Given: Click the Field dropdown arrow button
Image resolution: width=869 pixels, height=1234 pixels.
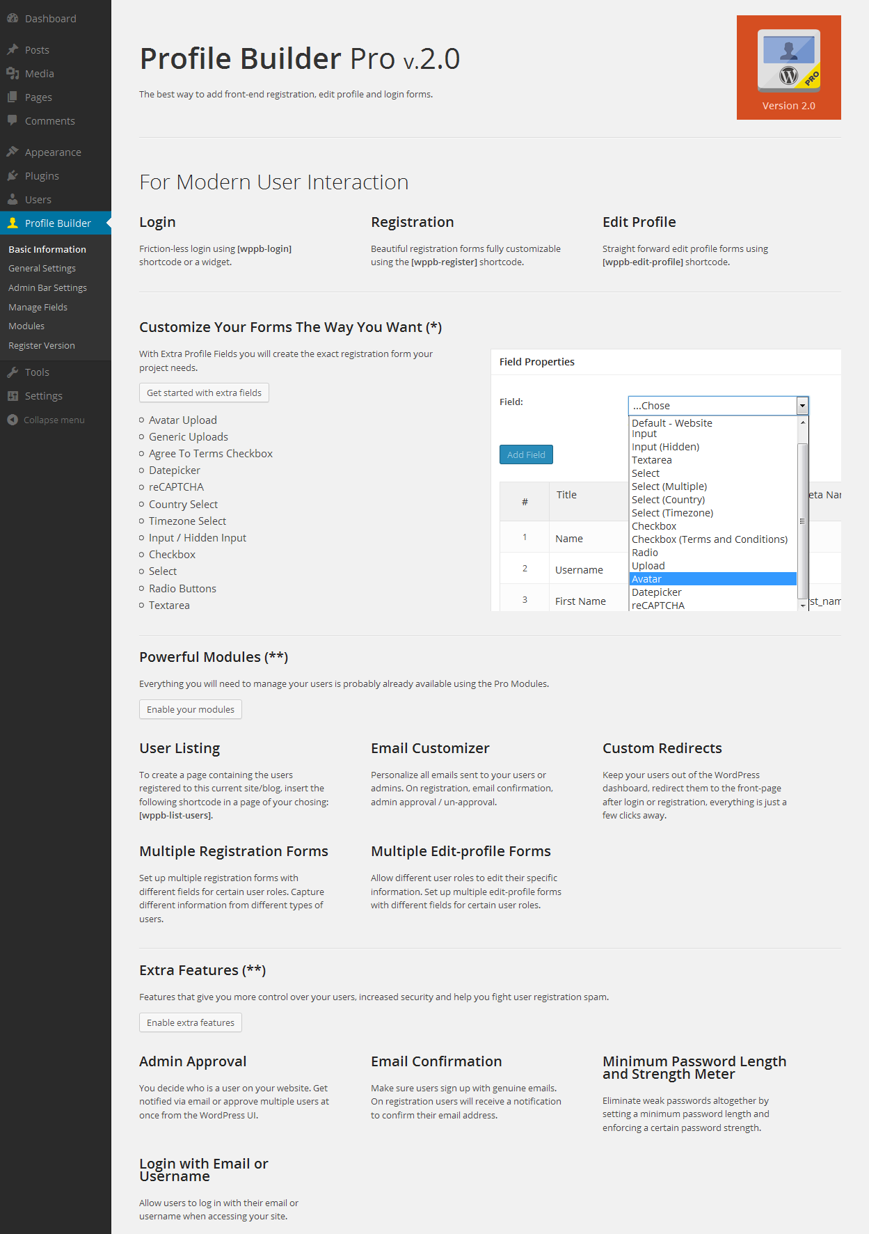Looking at the screenshot, I should point(802,405).
